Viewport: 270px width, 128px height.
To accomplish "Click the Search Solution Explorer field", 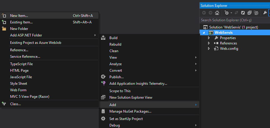I will click(x=235, y=20).
